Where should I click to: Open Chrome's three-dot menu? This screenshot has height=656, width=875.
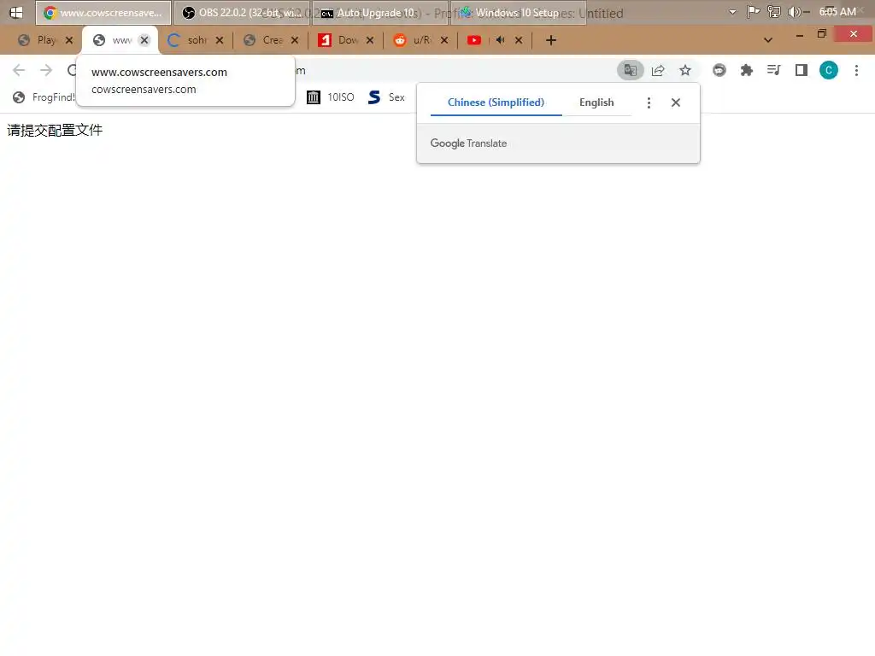(x=856, y=70)
